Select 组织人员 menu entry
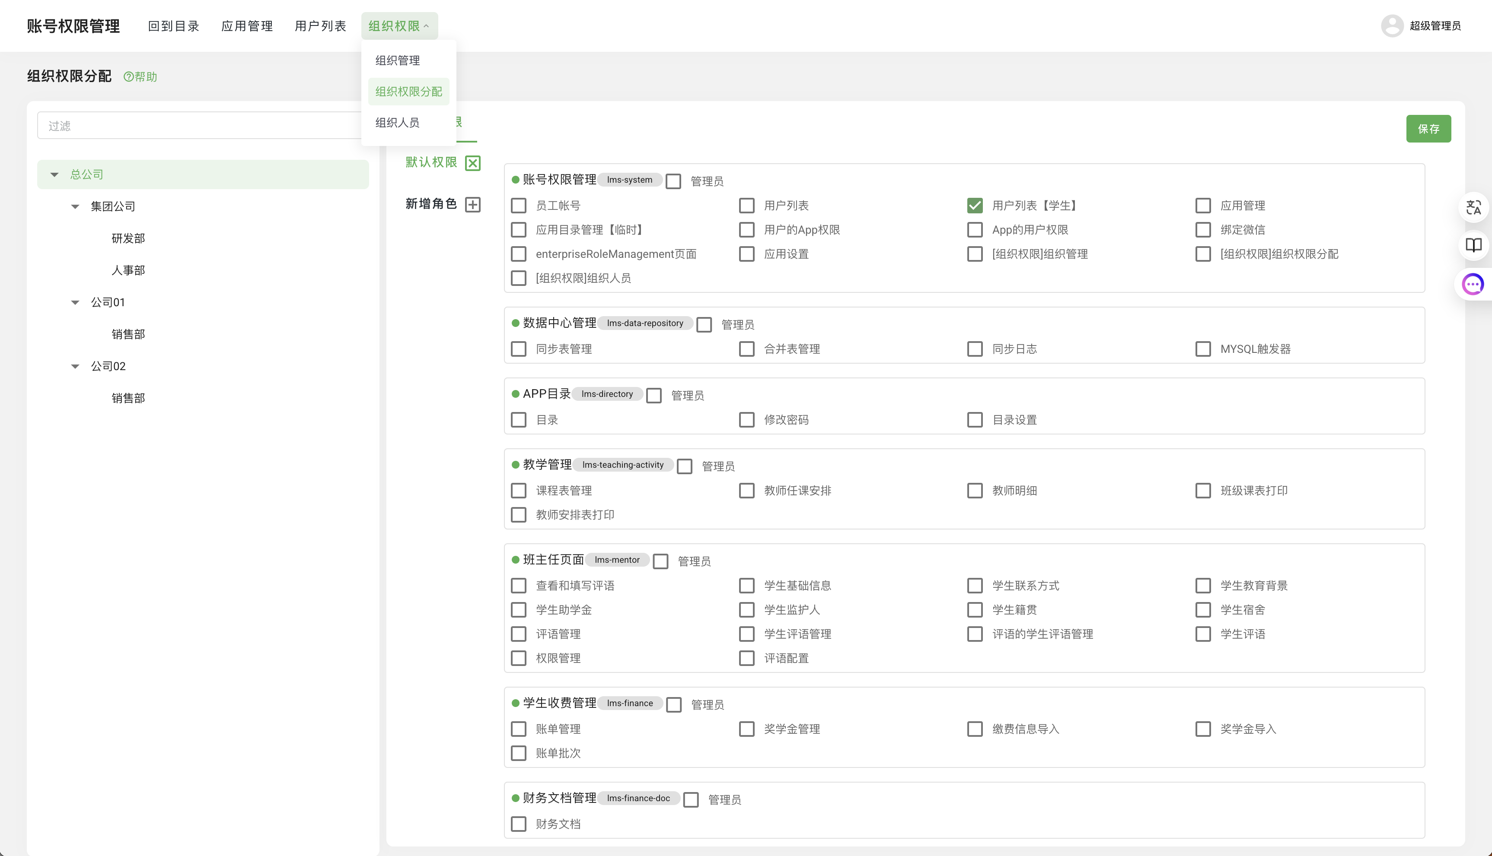The image size is (1492, 856). [398, 123]
